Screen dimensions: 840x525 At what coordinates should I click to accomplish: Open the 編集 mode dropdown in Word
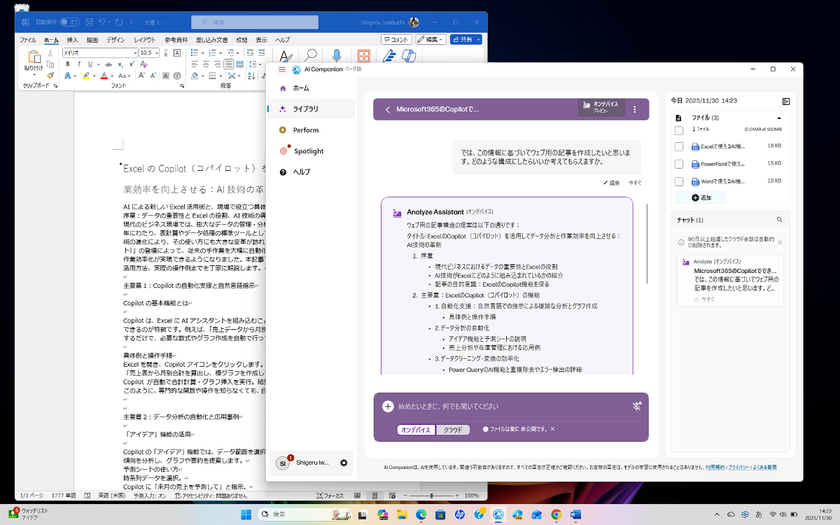point(431,40)
